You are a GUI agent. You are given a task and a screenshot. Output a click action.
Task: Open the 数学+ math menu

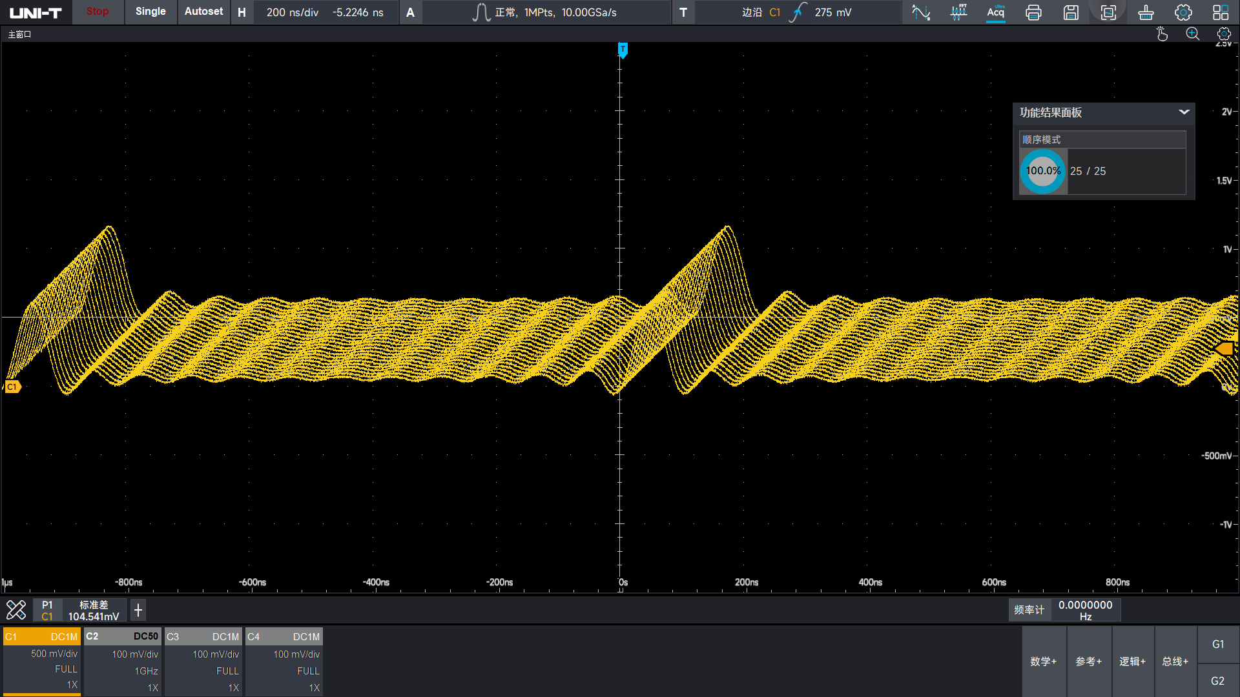(x=1043, y=662)
